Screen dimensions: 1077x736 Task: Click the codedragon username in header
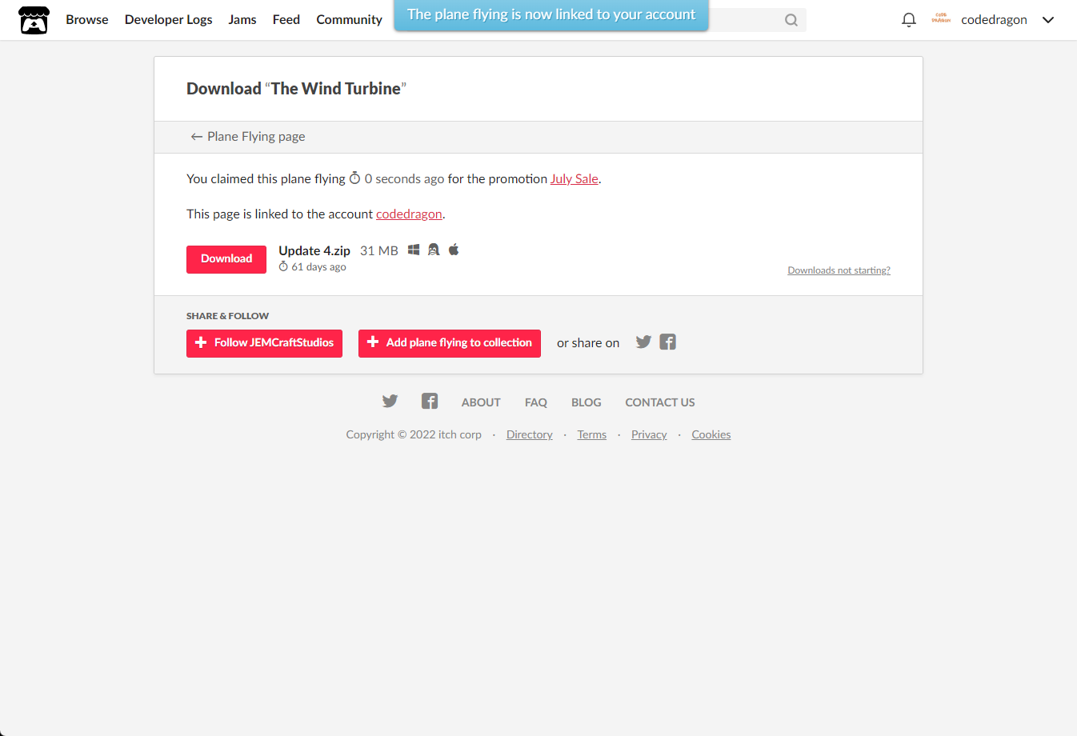(x=994, y=20)
